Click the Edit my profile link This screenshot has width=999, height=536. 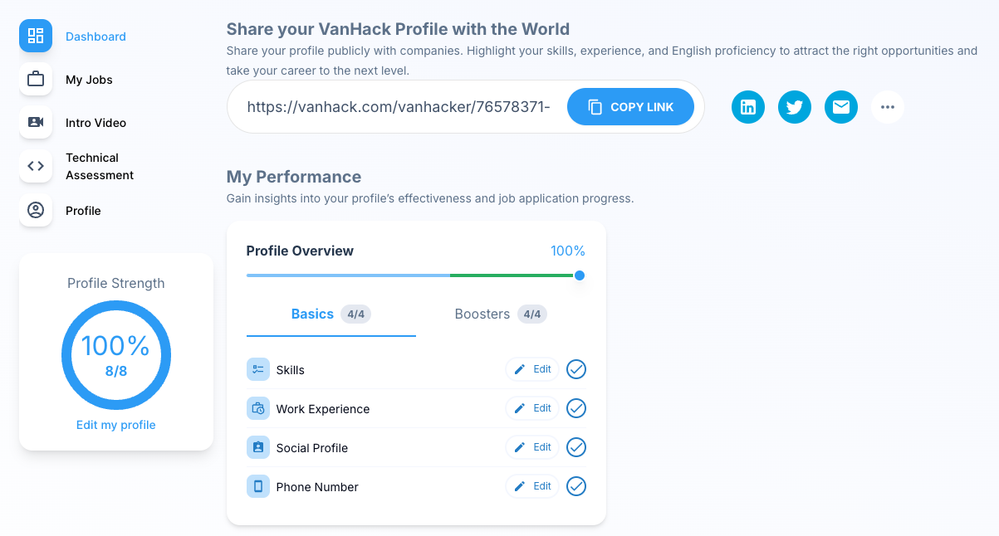coord(116,425)
